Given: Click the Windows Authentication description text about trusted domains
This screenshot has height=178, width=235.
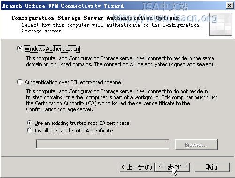Looking at the screenshot, I should (x=120, y=61).
